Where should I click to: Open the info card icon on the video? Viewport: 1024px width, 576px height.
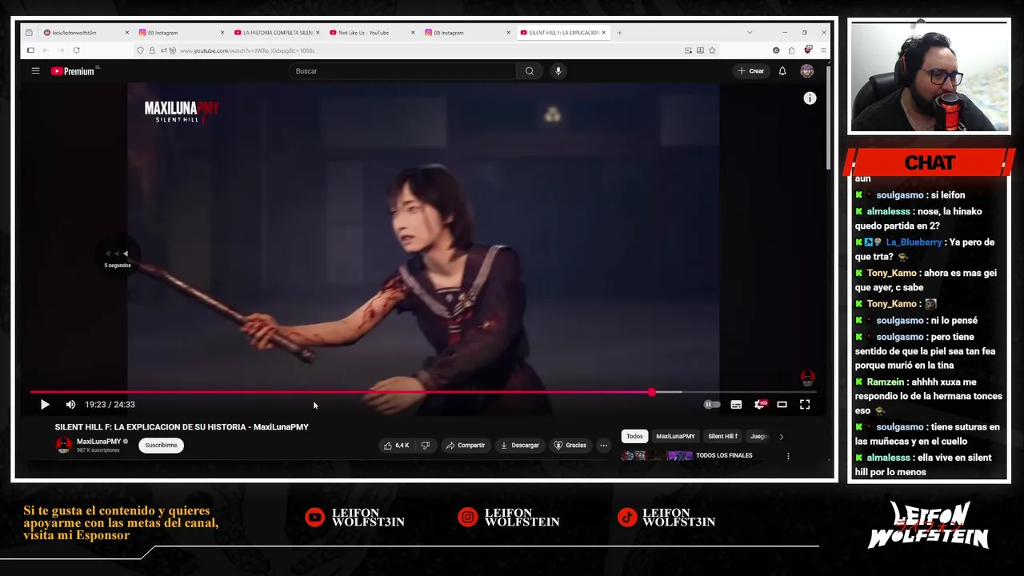tap(810, 98)
